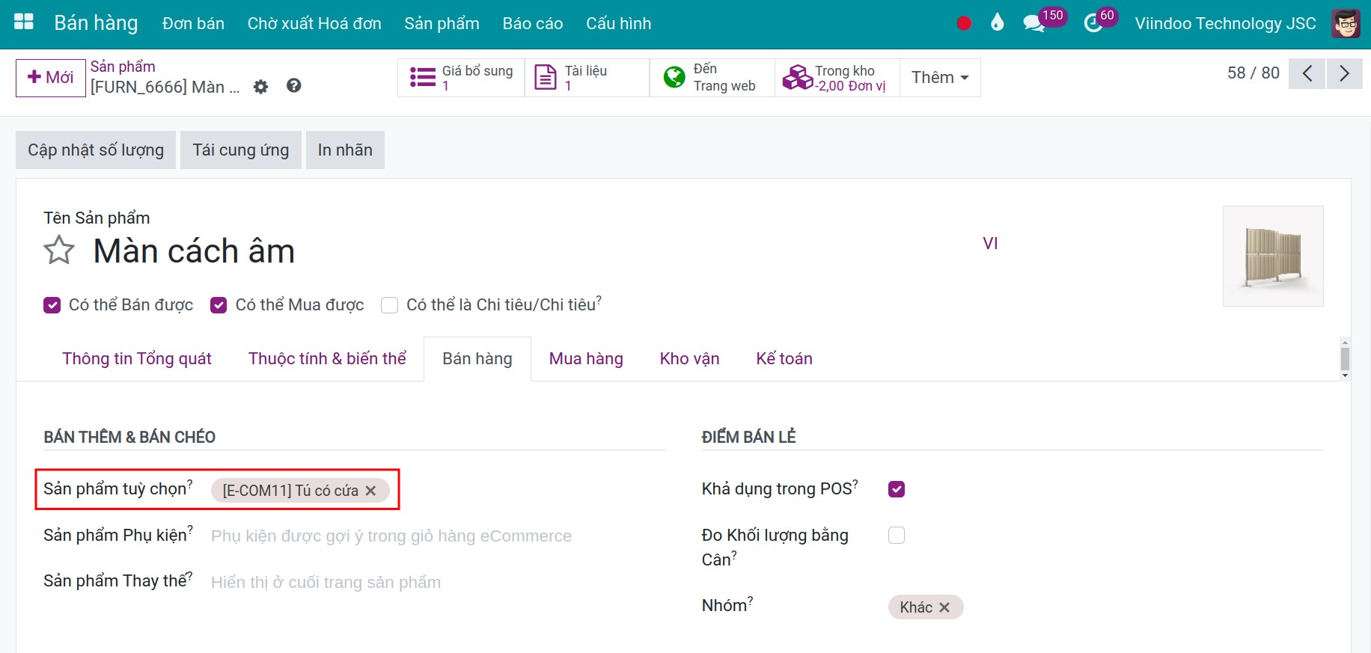Image resolution: width=1371 pixels, height=653 pixels.
Task: Mark product as favorite with star
Action: pos(59,251)
